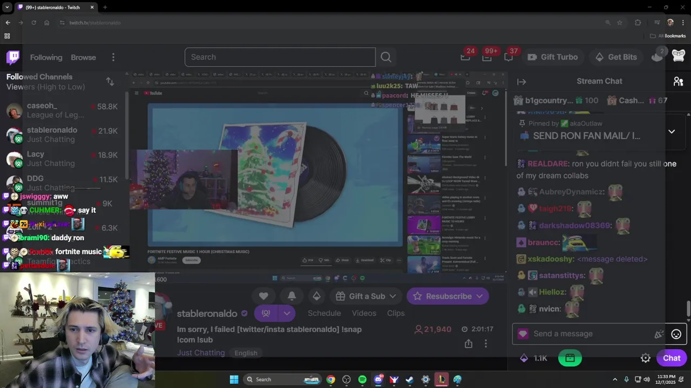Open the green channel points rewards button

point(570,358)
